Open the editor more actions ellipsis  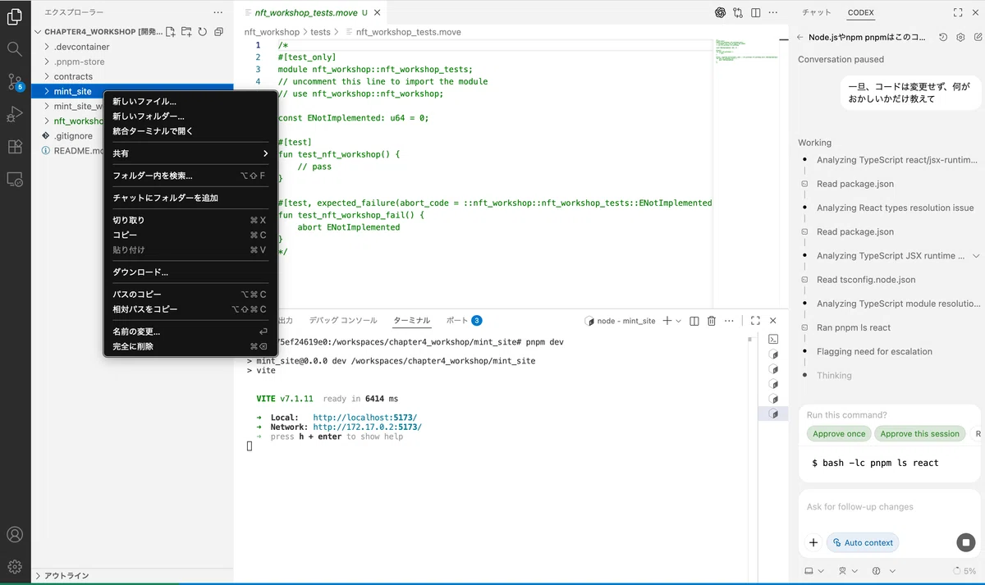[772, 12]
